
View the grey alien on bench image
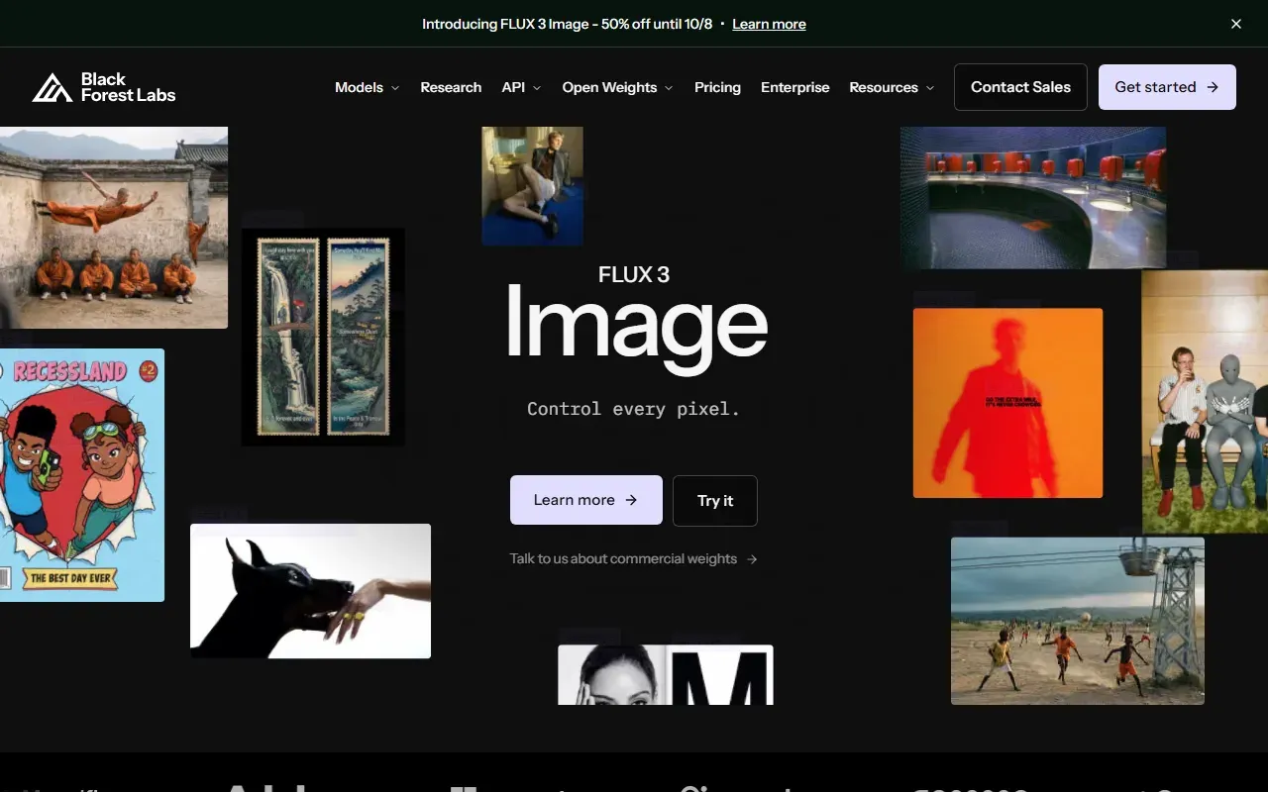[x=1205, y=402]
